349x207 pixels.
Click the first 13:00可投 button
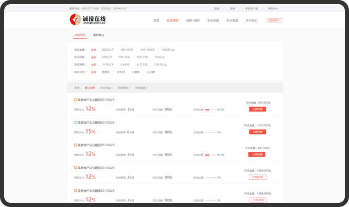point(257,177)
